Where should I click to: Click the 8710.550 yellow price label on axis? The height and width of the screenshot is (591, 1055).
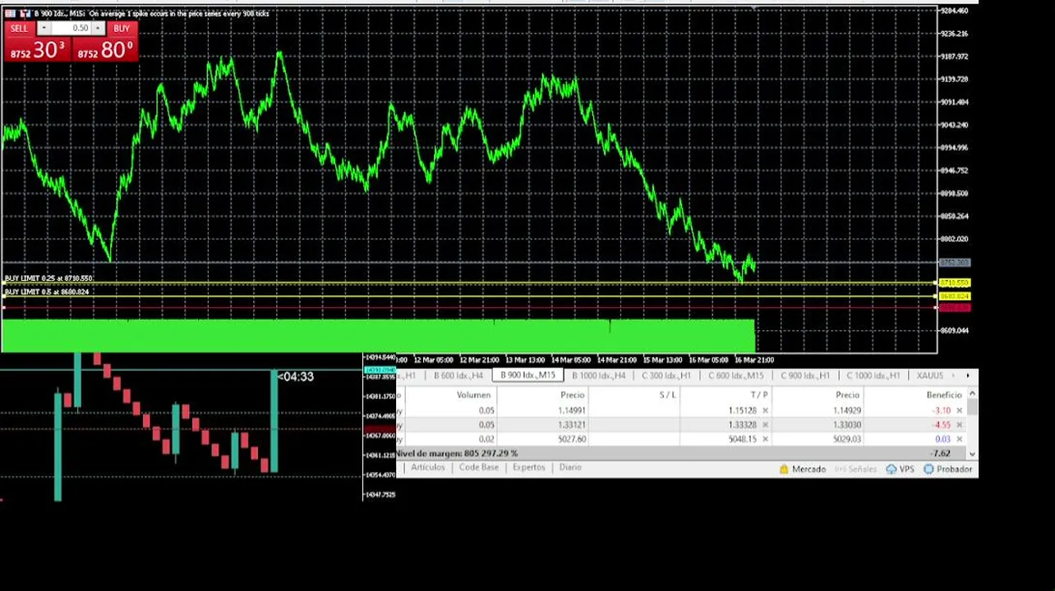954,283
